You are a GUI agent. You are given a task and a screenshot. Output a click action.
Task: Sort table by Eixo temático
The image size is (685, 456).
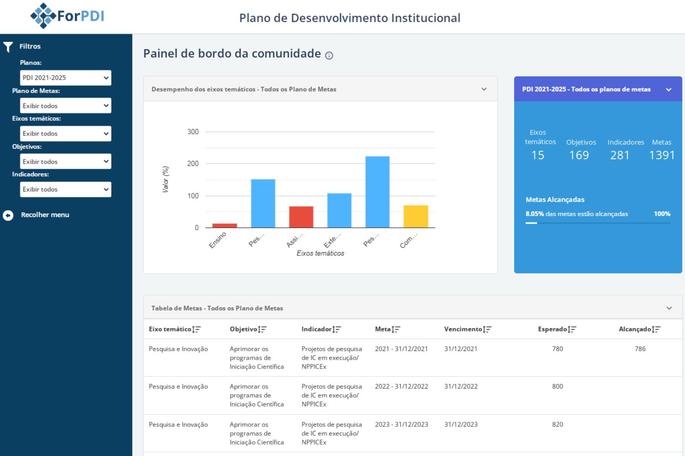[196, 329]
